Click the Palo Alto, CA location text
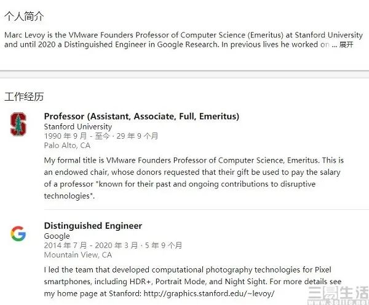The image size is (369, 305). 67,145
